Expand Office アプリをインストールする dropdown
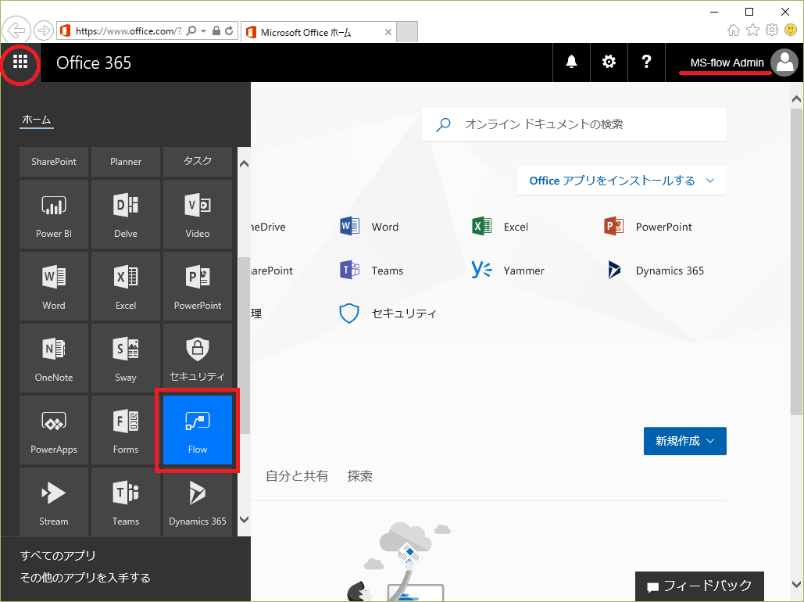804x602 pixels. tap(621, 181)
